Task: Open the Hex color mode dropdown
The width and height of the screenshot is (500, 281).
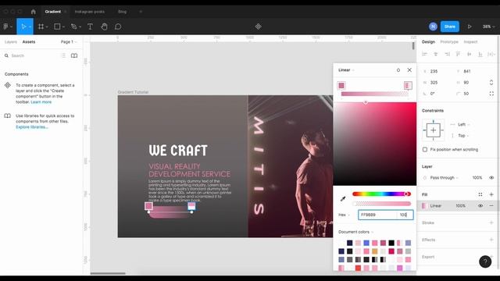Action: [344, 215]
